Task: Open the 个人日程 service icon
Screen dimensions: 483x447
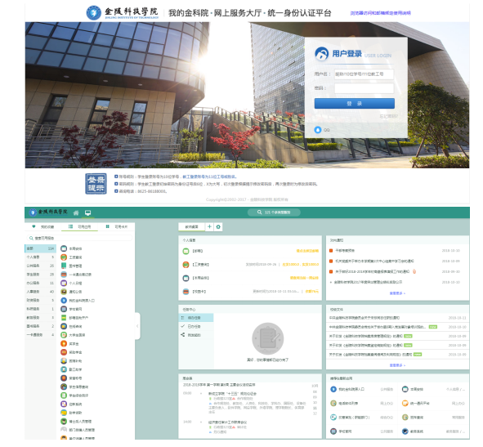Action: tap(64, 283)
